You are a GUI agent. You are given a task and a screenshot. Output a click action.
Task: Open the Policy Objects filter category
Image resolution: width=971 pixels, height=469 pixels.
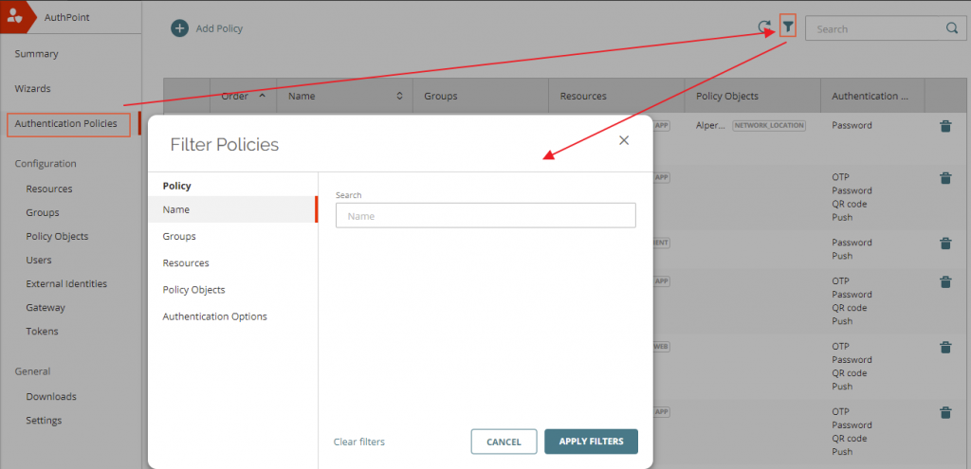point(193,289)
